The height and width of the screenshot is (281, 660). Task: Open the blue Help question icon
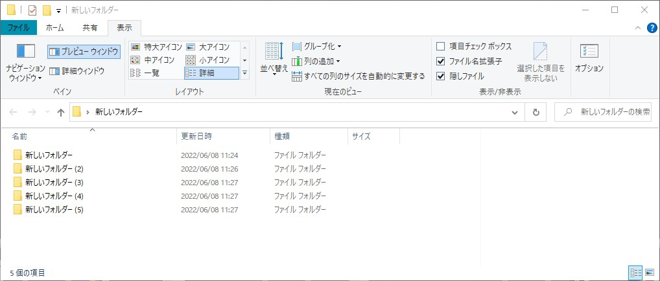coord(652,28)
